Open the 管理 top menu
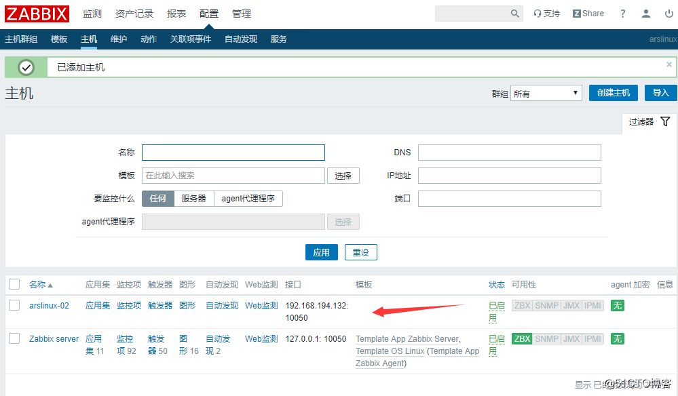Image resolution: width=678 pixels, height=396 pixels. pos(242,14)
